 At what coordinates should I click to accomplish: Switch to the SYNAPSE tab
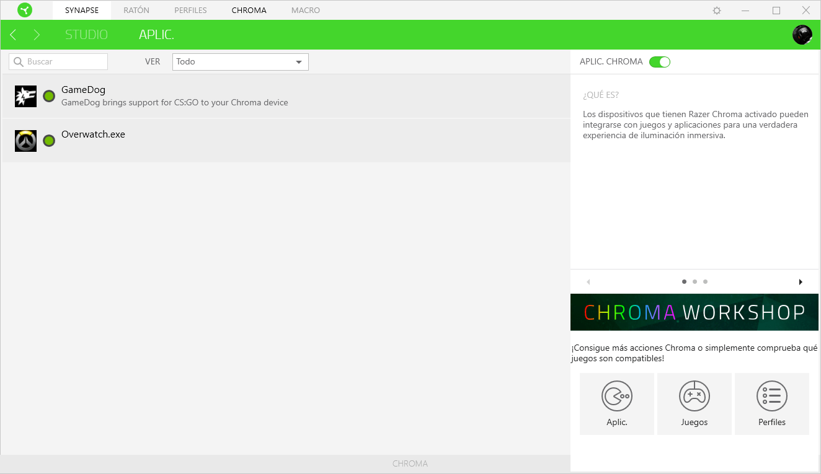coord(82,11)
